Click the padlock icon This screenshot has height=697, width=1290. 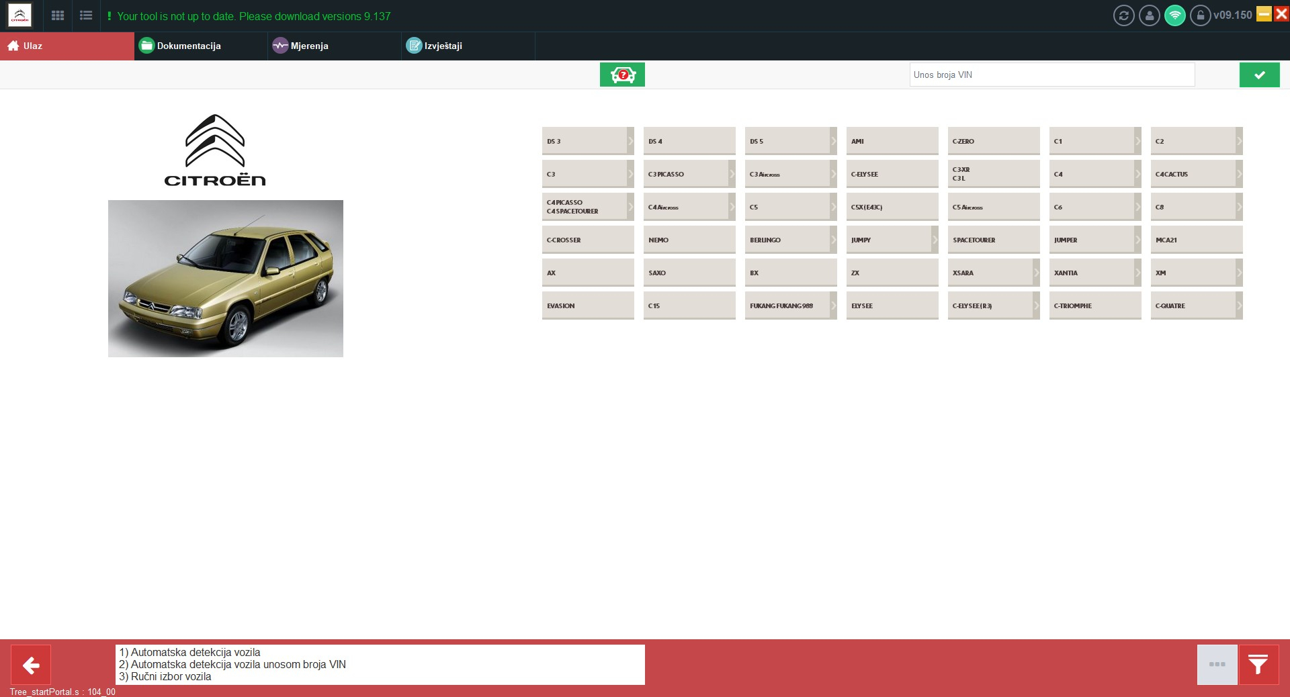point(1200,15)
